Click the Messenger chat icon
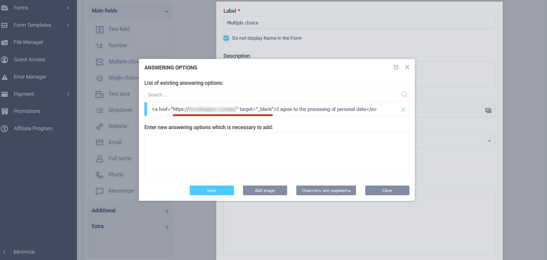Viewport: 547px width, 260px height. pos(99,191)
